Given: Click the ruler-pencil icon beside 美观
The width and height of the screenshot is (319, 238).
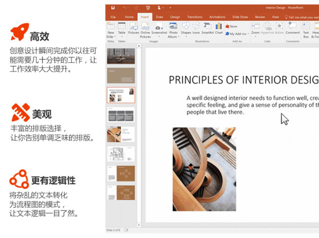Looking at the screenshot, I should point(21,112).
